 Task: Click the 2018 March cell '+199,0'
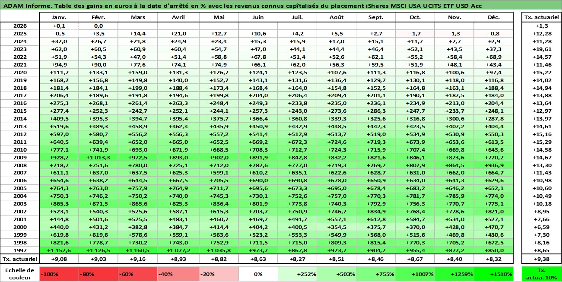click(138, 88)
